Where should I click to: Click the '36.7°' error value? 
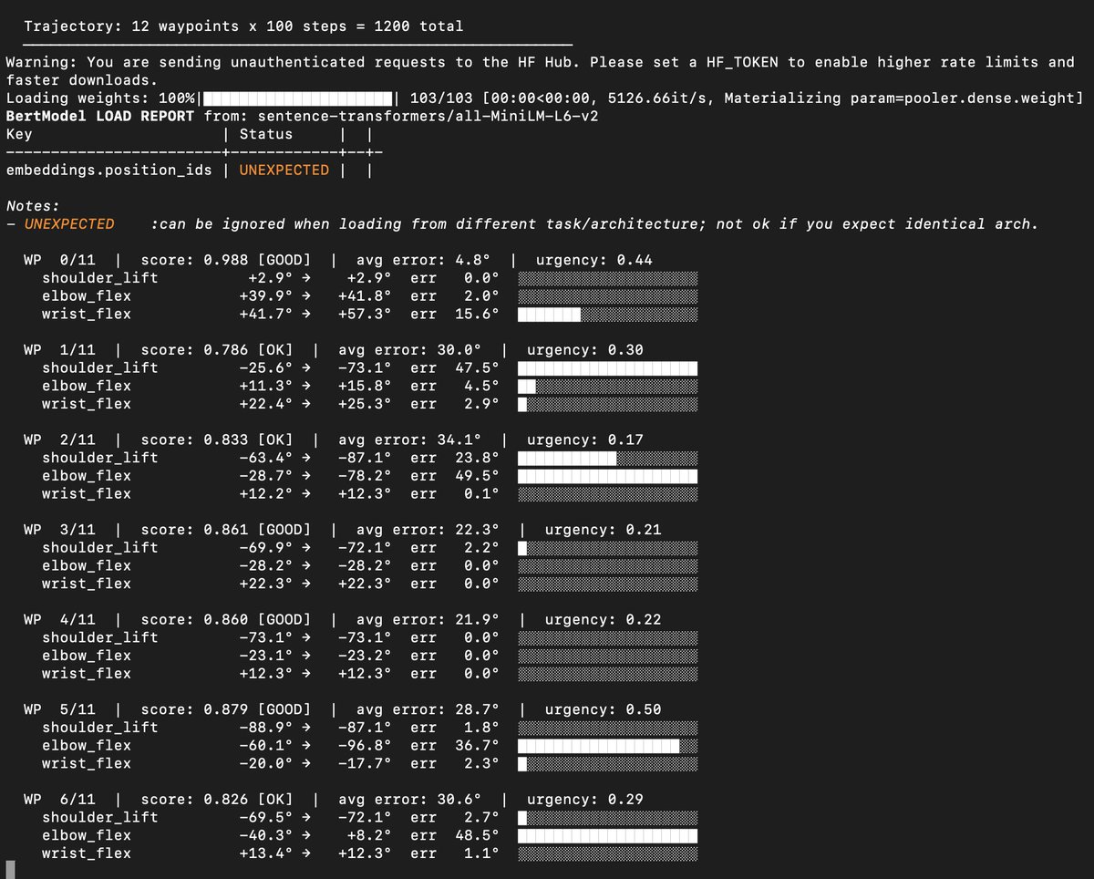(478, 745)
